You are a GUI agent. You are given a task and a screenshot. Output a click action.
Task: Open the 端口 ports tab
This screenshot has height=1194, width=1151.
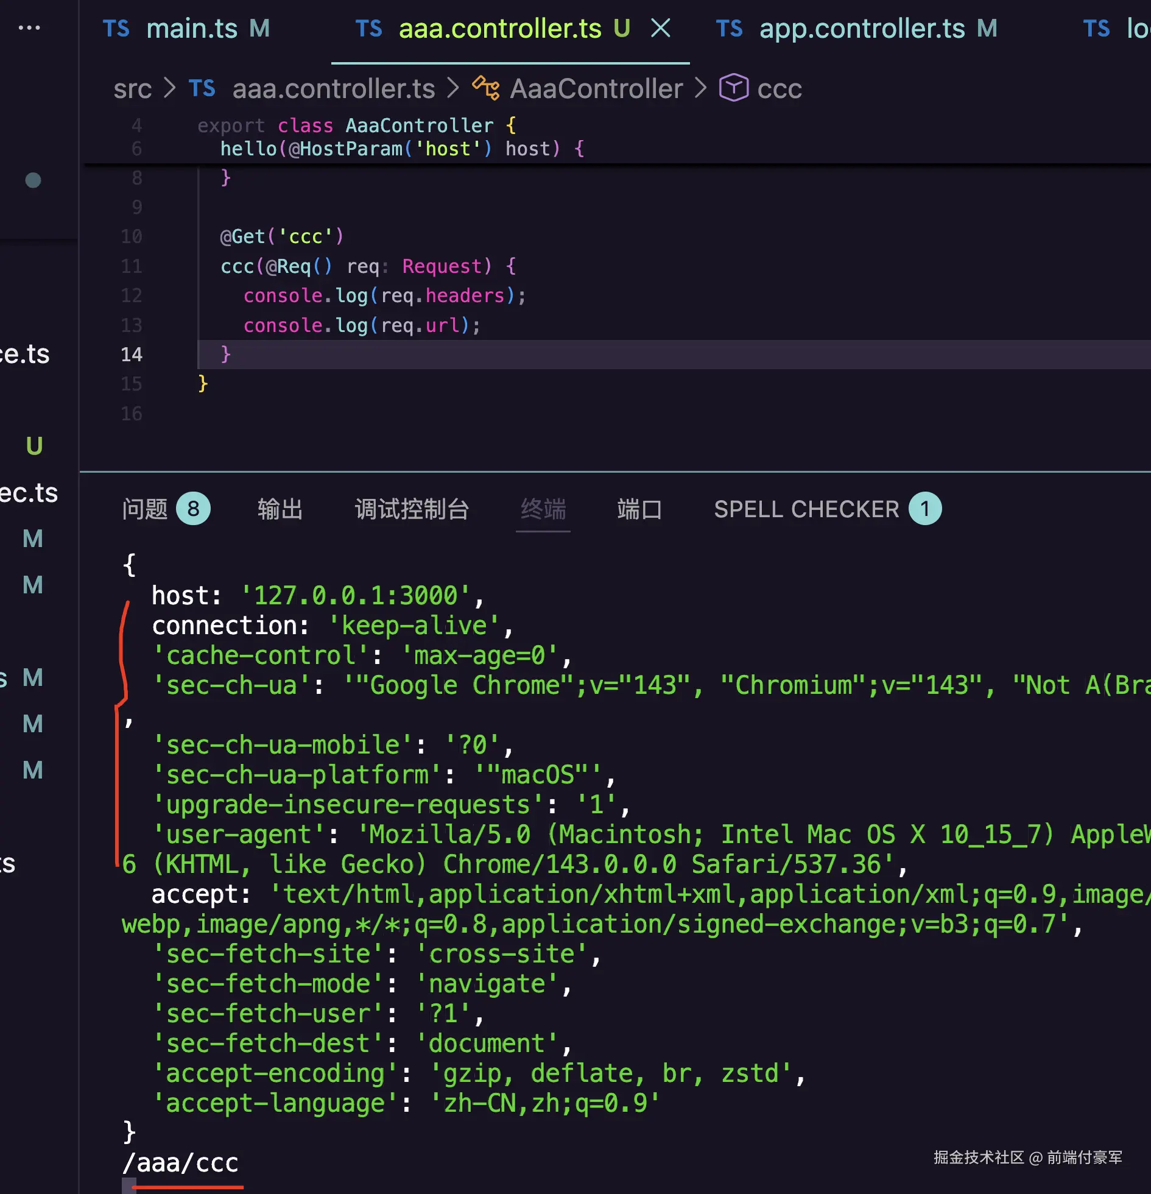point(639,509)
